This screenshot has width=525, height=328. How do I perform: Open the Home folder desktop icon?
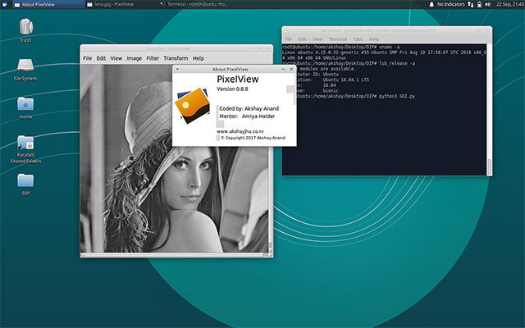pos(25,104)
